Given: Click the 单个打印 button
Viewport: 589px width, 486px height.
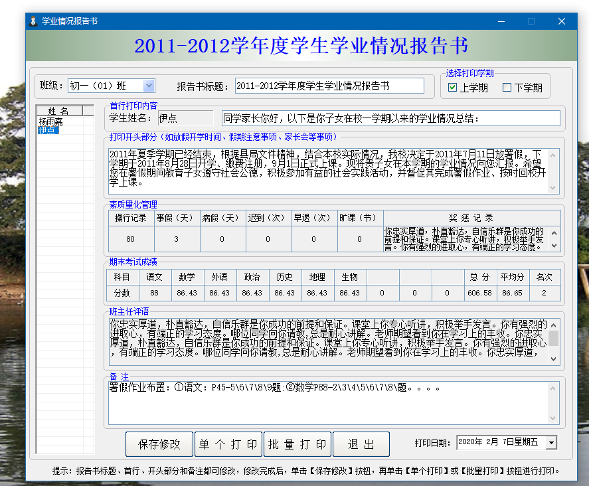Looking at the screenshot, I should tap(228, 444).
